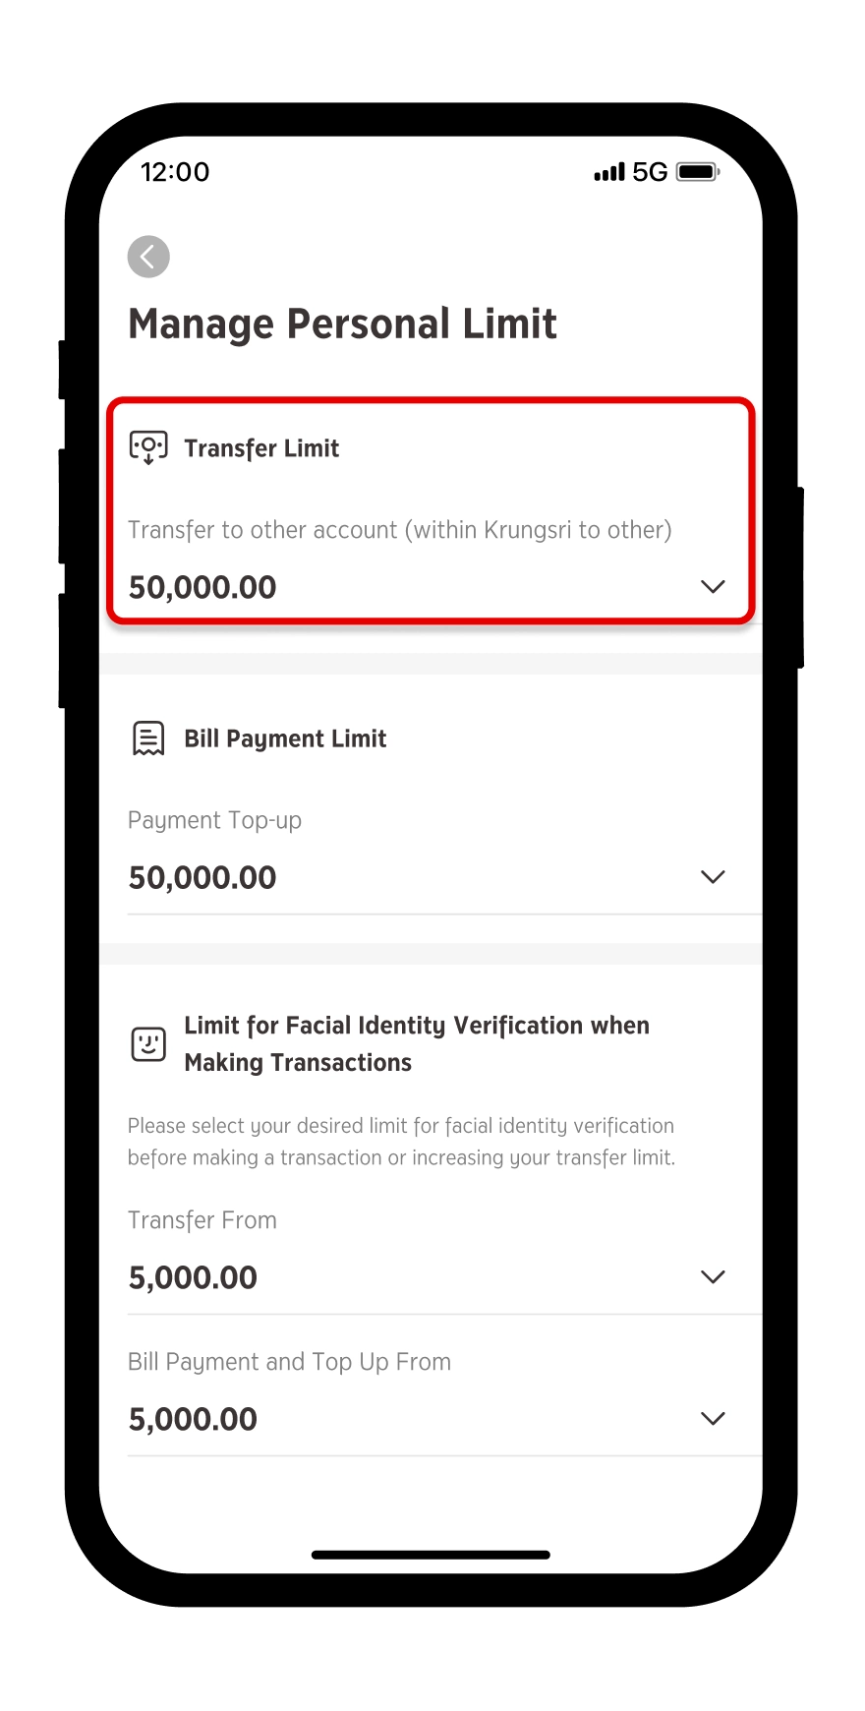Image resolution: width=865 pixels, height=1711 pixels.
Task: Click the home indicator bar at bottom
Action: (431, 1555)
